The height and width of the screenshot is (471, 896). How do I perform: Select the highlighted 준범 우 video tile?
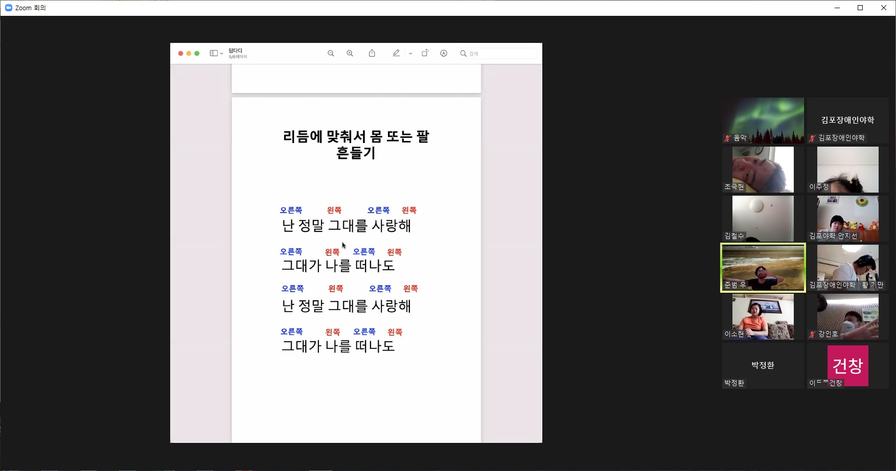tap(763, 268)
